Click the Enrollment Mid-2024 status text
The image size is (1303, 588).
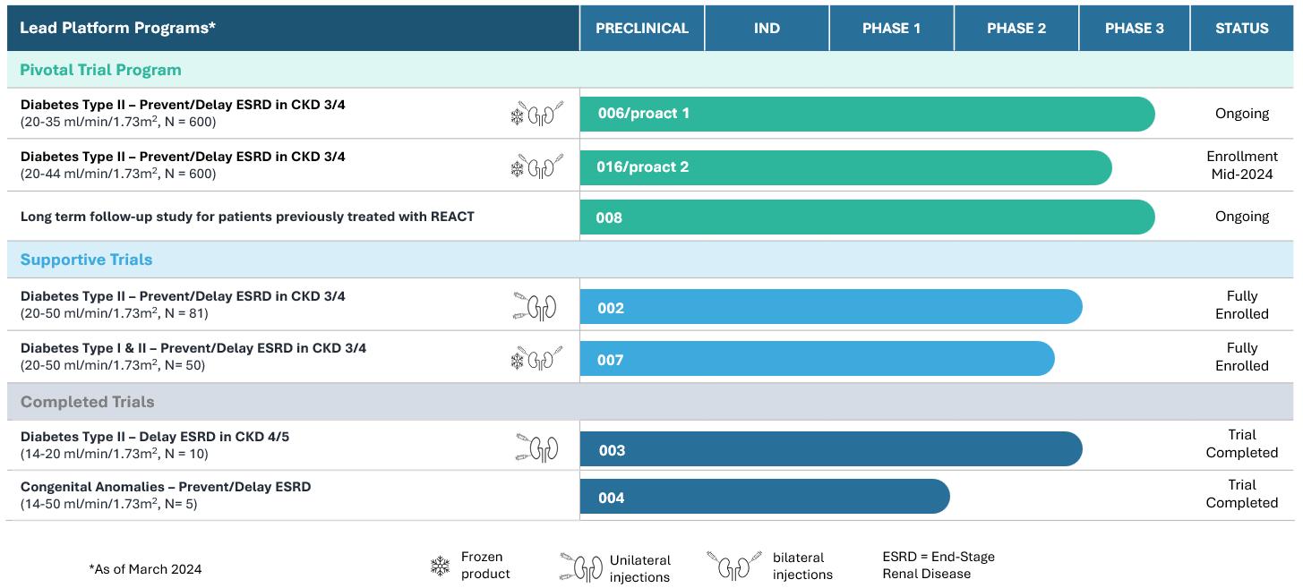pyautogui.click(x=1241, y=166)
